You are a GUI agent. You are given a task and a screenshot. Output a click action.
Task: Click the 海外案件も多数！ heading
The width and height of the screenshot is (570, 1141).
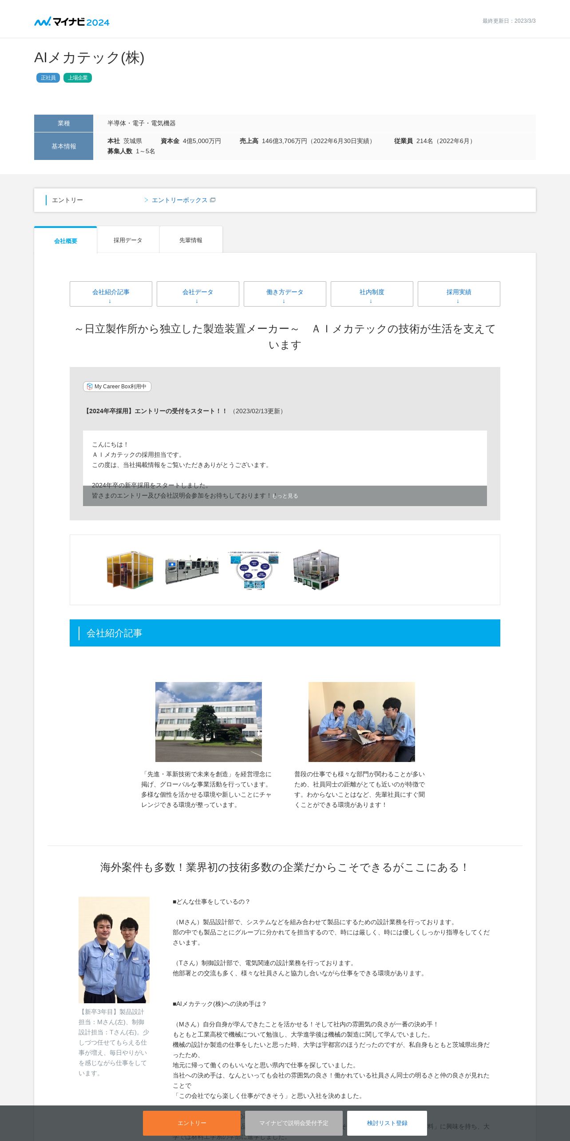click(x=285, y=867)
